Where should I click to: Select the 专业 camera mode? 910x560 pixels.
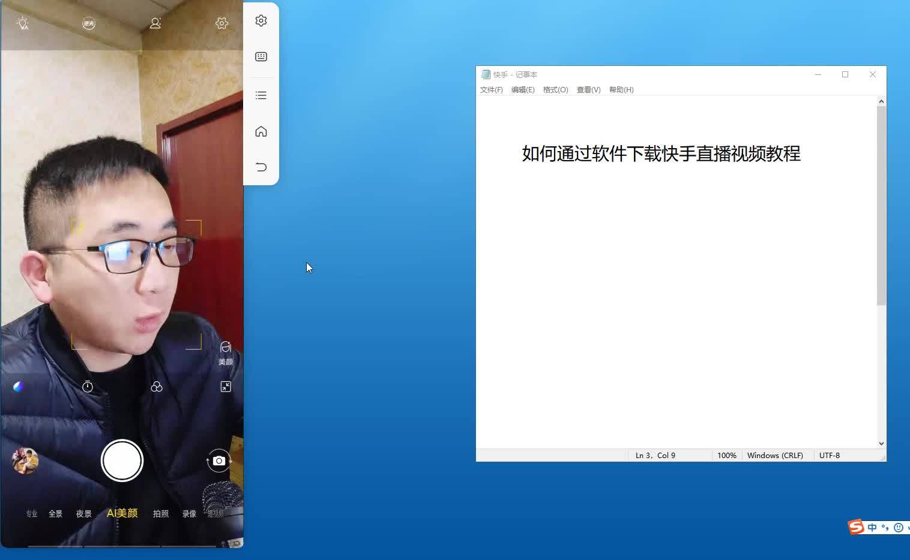pyautogui.click(x=31, y=514)
